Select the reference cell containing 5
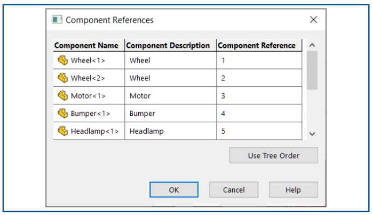The height and width of the screenshot is (215, 372). (x=259, y=131)
